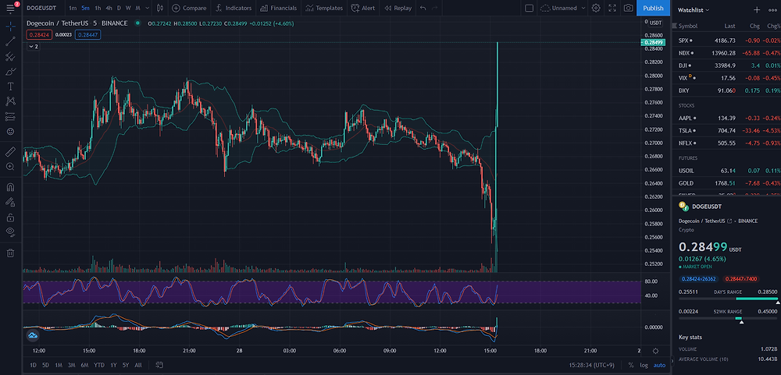Toggle lock all drawing tools

(x=10, y=218)
